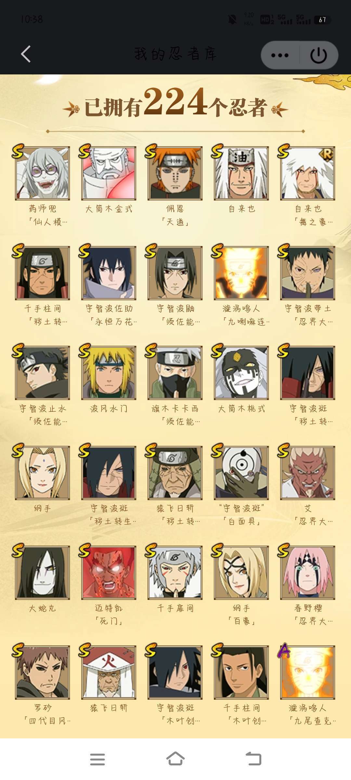This screenshot has height=780, width=351.
Task: Select 迈特凯「死门」portrait
Action: [x=109, y=572]
